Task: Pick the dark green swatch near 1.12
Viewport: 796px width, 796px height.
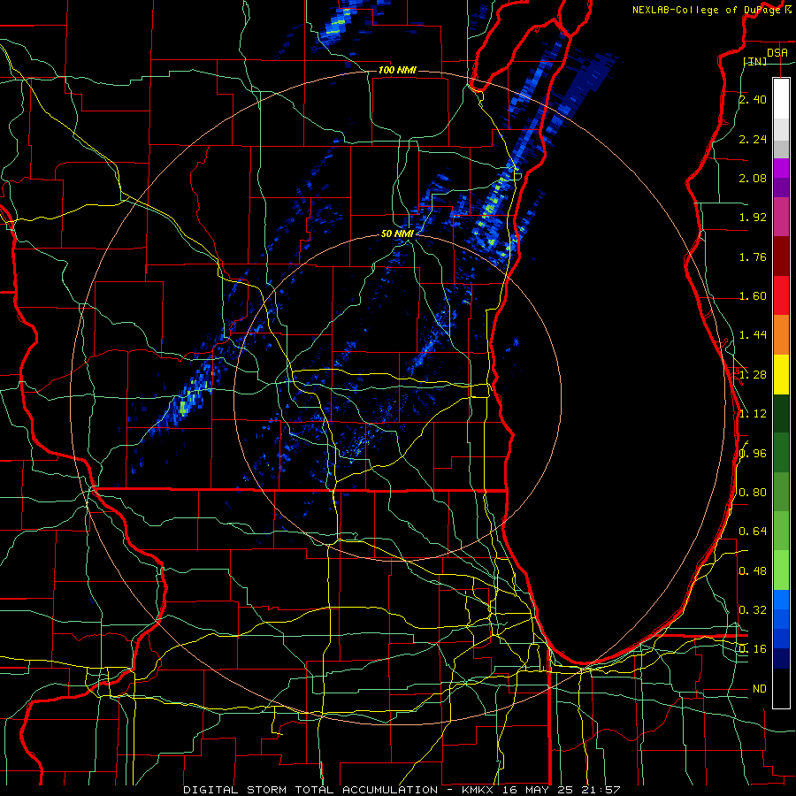Action: pyautogui.click(x=781, y=413)
